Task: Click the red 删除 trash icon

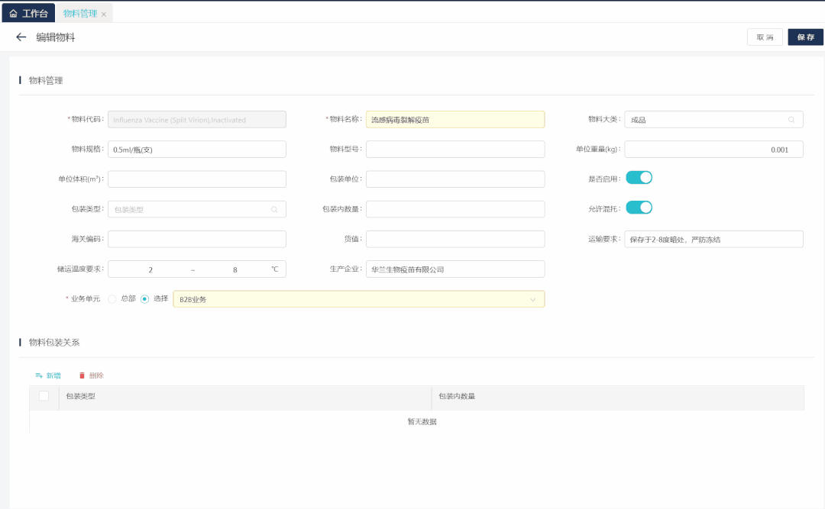Action: pyautogui.click(x=82, y=375)
